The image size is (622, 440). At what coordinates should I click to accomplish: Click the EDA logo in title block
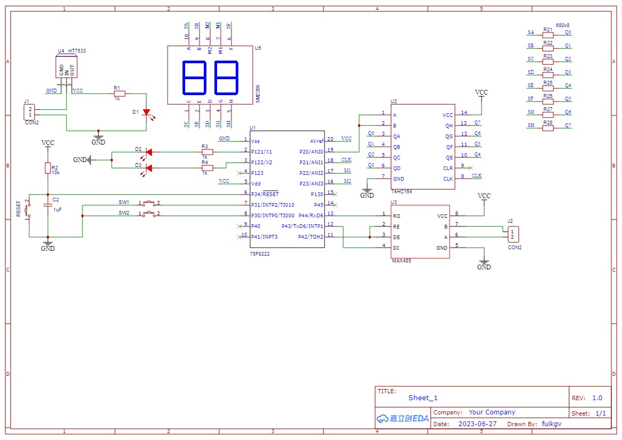pyautogui.click(x=402, y=419)
